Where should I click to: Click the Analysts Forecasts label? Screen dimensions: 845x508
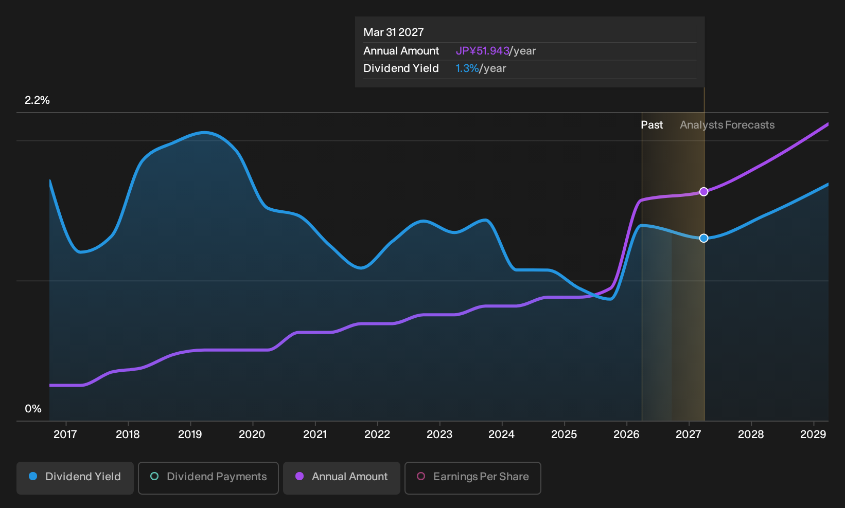pyautogui.click(x=727, y=125)
